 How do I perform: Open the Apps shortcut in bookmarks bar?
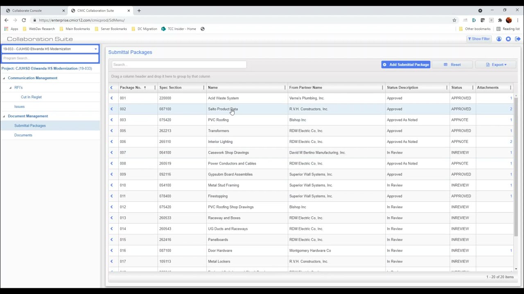[11, 29]
